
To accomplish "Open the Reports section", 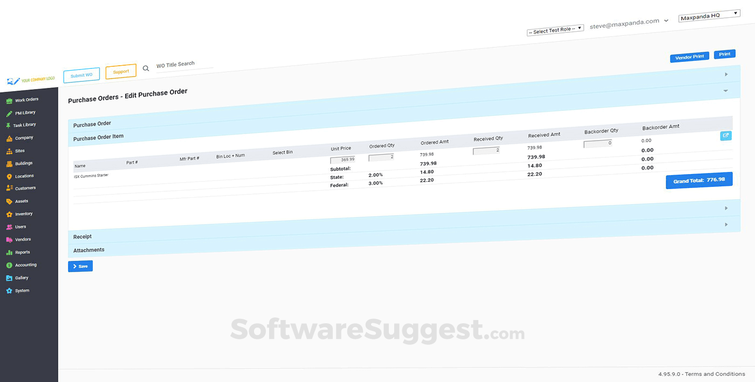I will pyautogui.click(x=23, y=252).
